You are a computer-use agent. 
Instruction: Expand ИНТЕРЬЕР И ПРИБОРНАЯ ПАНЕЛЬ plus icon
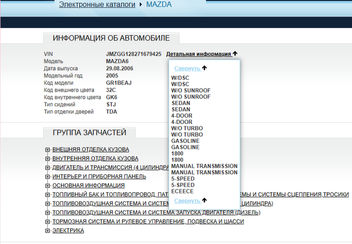click(x=48, y=177)
